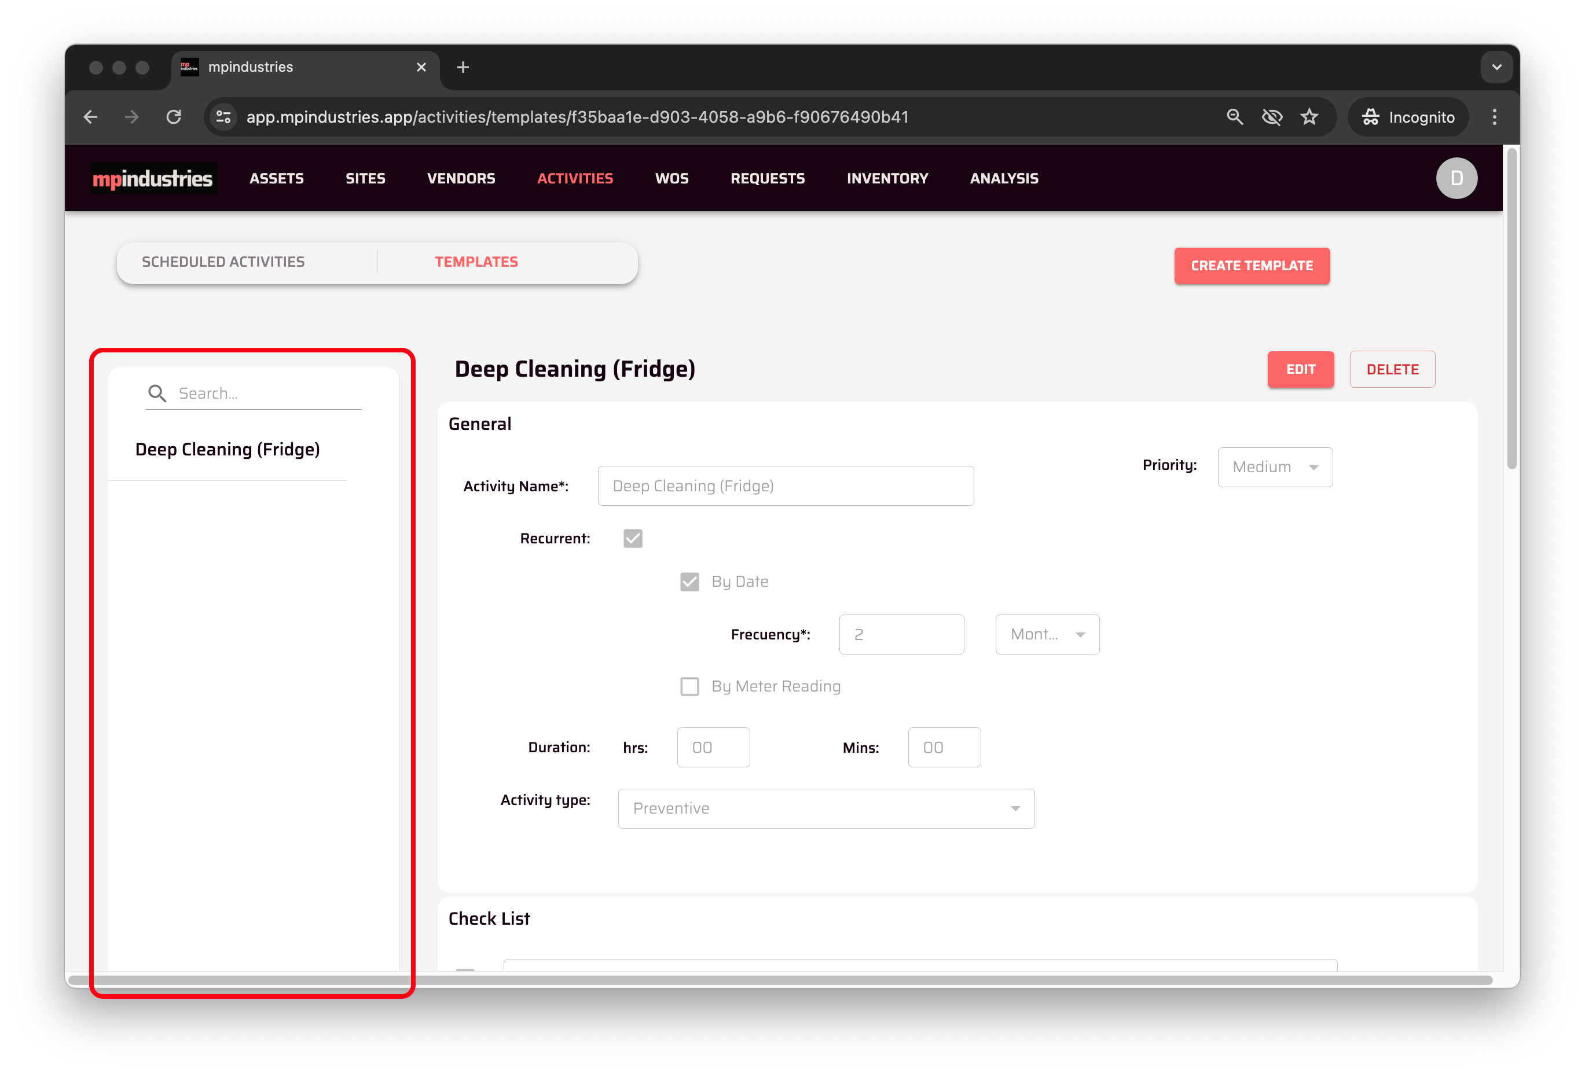Screen dimensions: 1585x1074
Task: Open the Inventory menu item
Action: 887,179
